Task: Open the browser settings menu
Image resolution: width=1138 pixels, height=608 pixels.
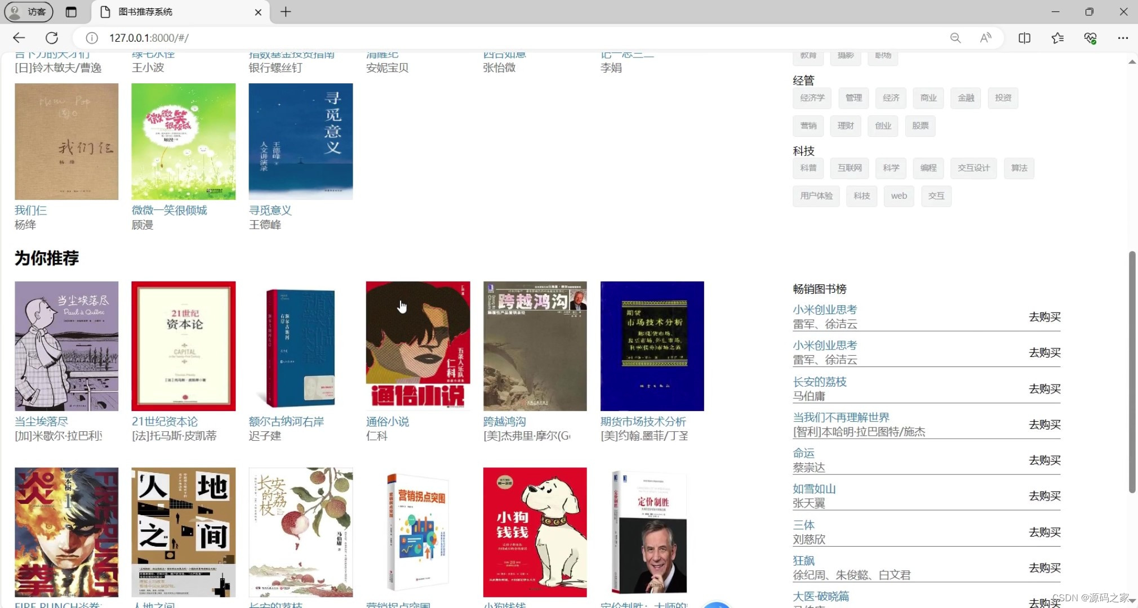Action: pyautogui.click(x=1124, y=38)
